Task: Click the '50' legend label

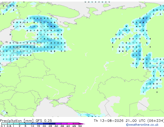Action: 80,126
